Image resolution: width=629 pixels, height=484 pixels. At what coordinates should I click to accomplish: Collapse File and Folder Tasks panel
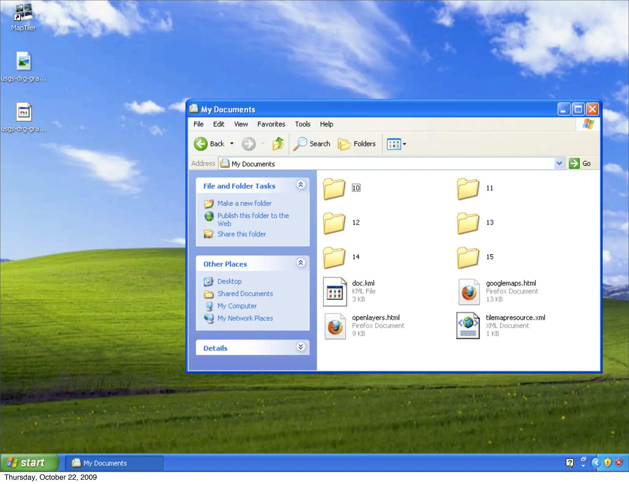(301, 185)
